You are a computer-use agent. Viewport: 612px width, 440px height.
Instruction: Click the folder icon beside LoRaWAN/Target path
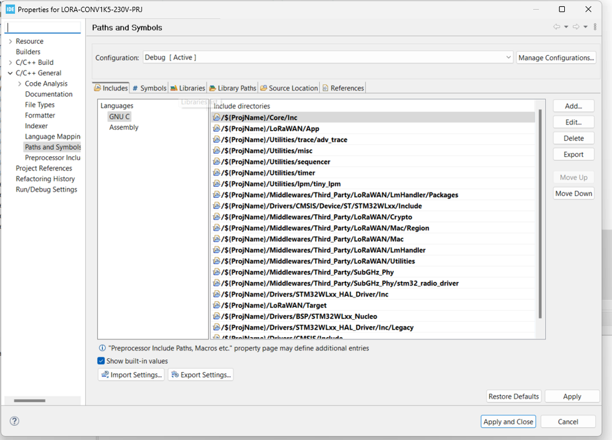point(216,305)
